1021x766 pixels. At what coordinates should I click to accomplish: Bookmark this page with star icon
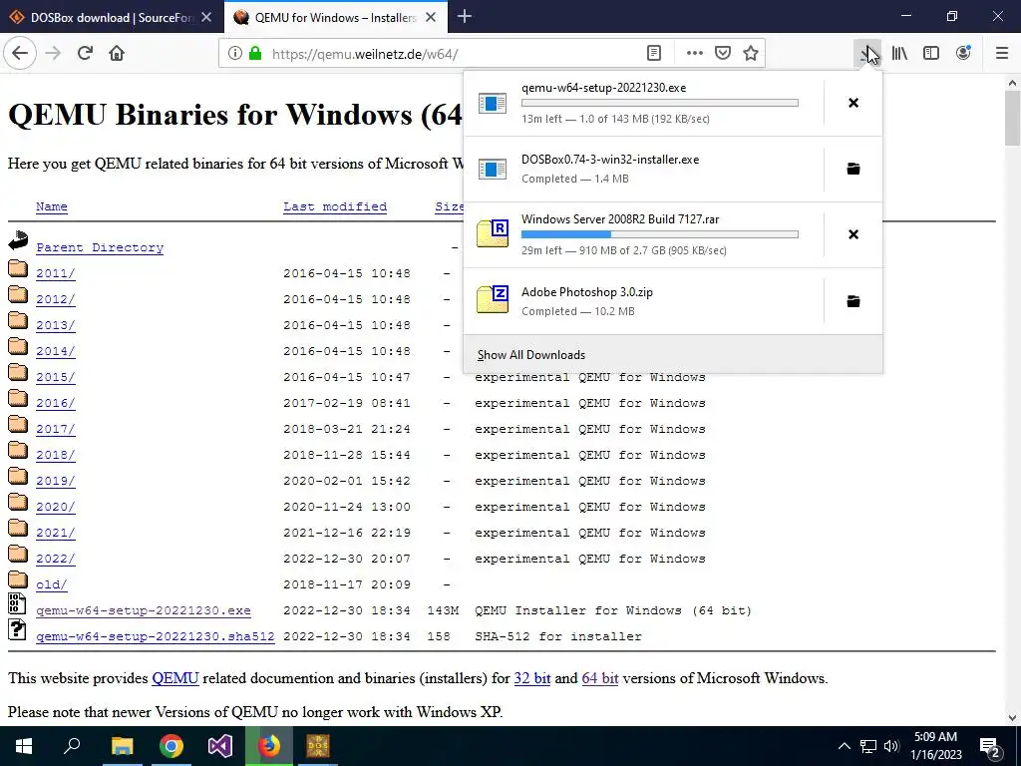click(751, 54)
